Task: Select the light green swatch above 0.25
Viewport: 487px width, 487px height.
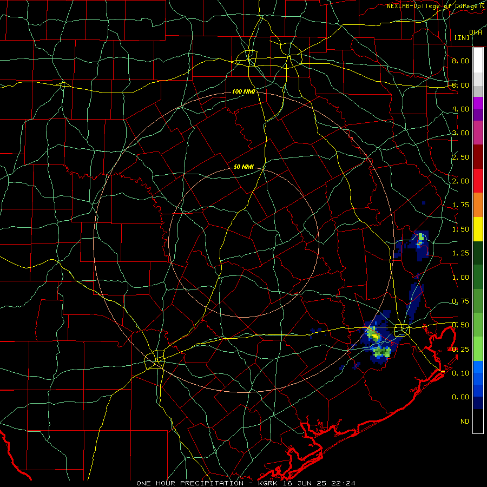Action: pyautogui.click(x=478, y=349)
